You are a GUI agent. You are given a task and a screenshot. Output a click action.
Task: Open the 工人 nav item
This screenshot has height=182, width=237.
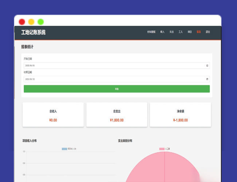click(x=180, y=32)
